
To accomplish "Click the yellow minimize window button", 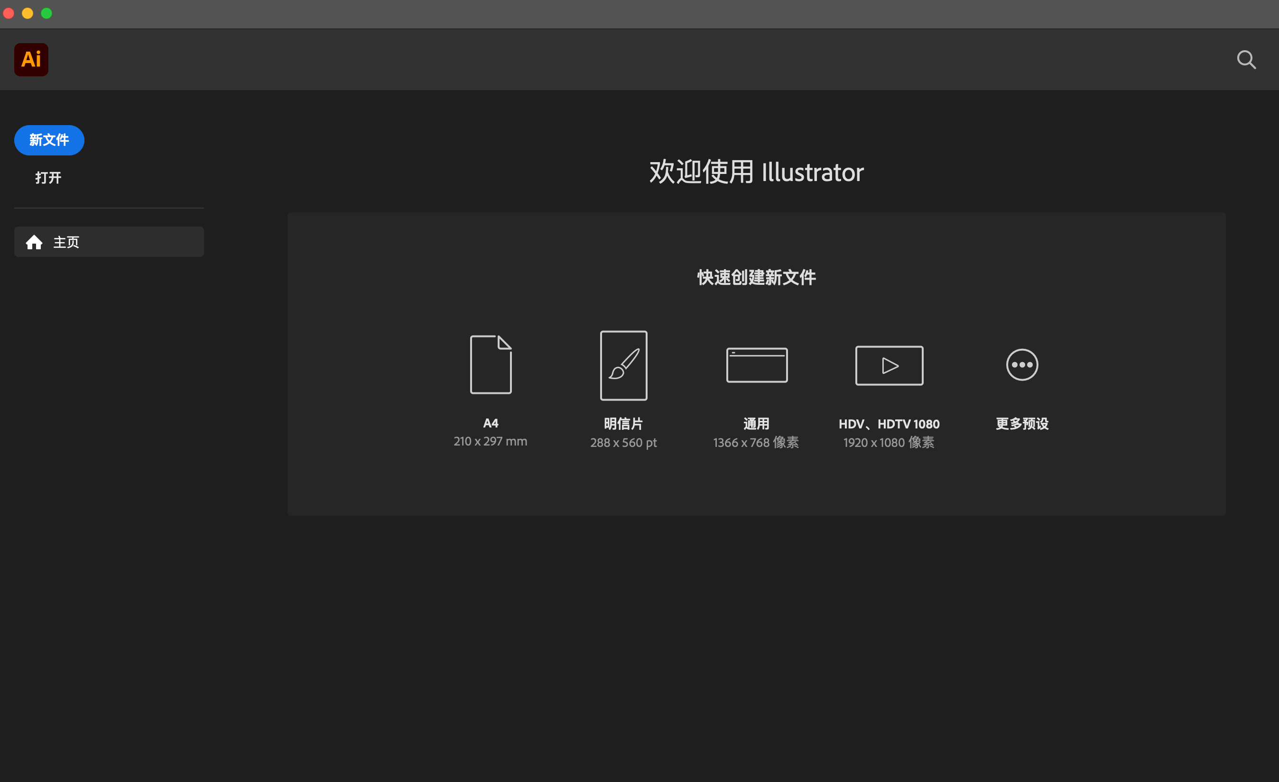I will 28,13.
